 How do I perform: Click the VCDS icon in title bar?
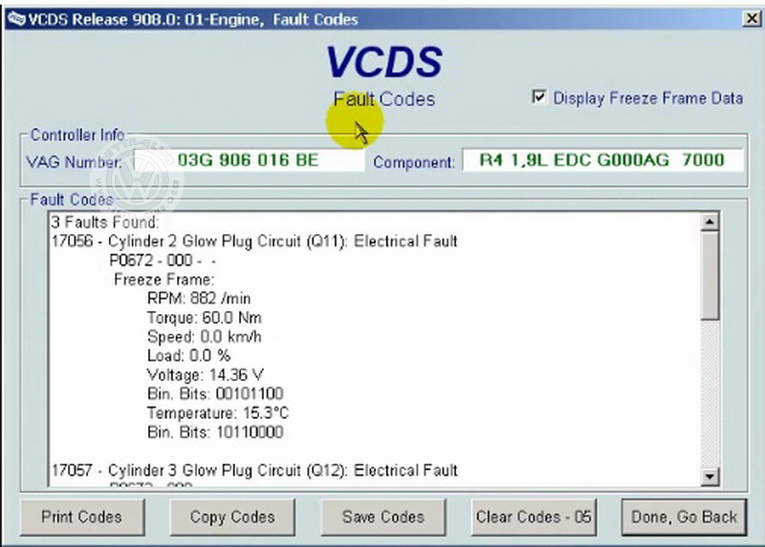pos(15,19)
